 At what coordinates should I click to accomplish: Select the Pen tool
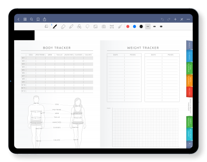(x=55, y=26)
